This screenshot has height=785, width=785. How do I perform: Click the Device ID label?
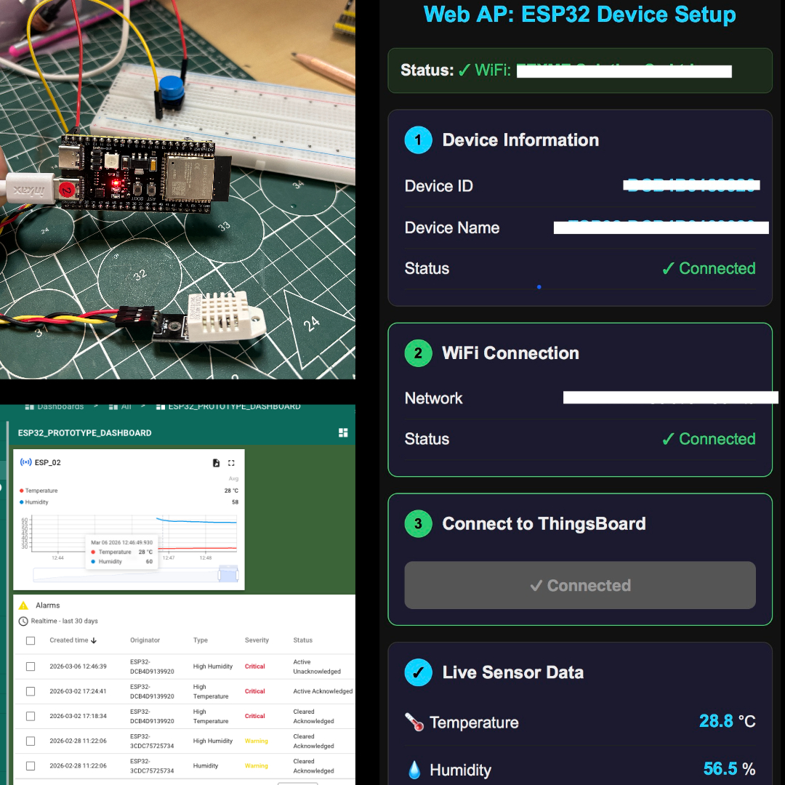[x=438, y=186]
